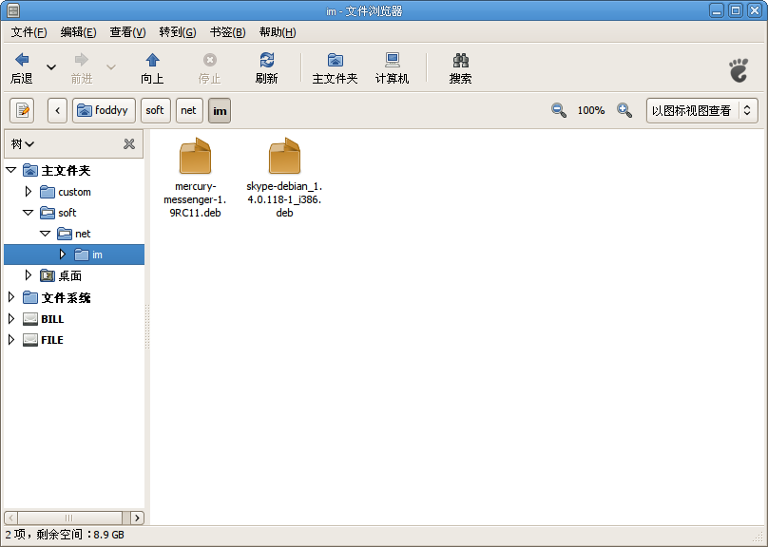Maximize the file browser window
768x547 pixels.
[736, 10]
